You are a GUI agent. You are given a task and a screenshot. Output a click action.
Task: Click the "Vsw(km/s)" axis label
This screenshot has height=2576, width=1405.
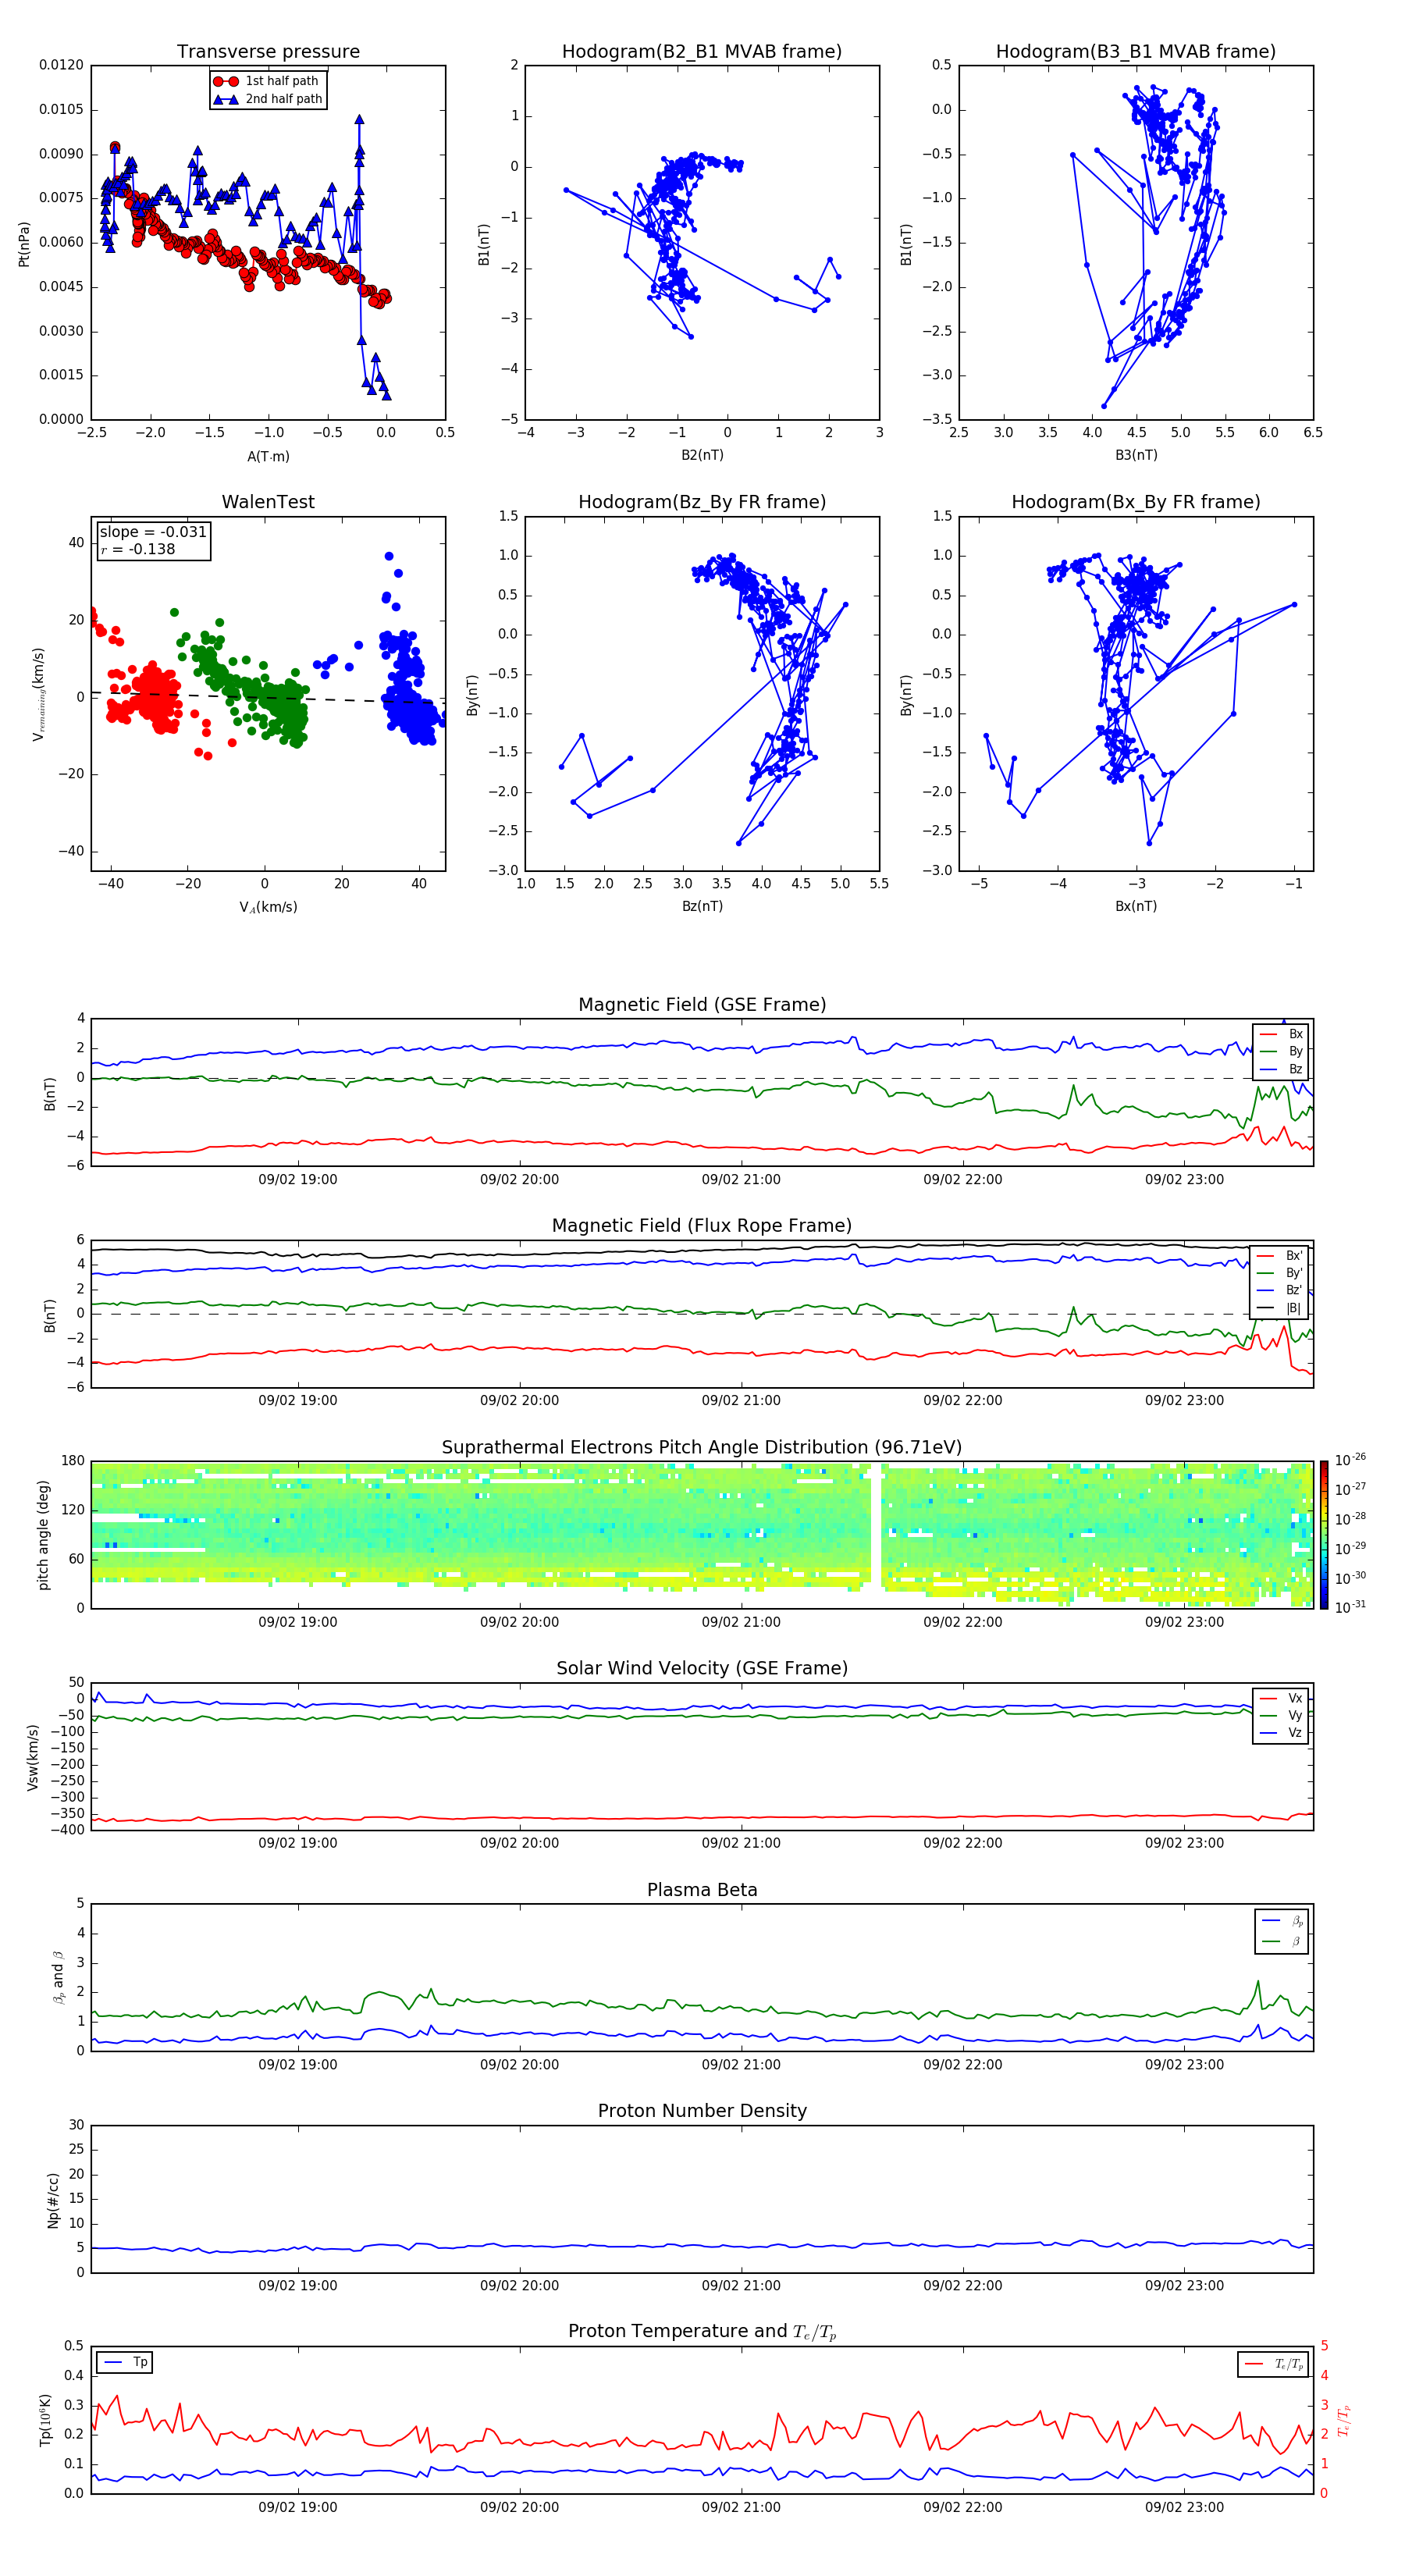32,1757
